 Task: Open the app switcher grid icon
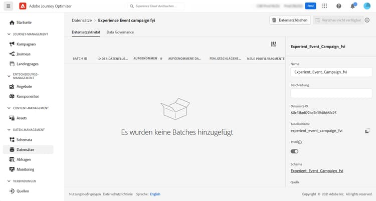[324, 6]
